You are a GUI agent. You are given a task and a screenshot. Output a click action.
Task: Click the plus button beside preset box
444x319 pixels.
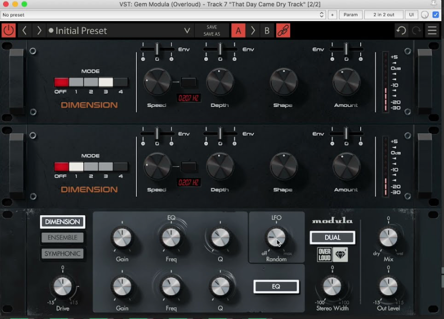coord(332,15)
